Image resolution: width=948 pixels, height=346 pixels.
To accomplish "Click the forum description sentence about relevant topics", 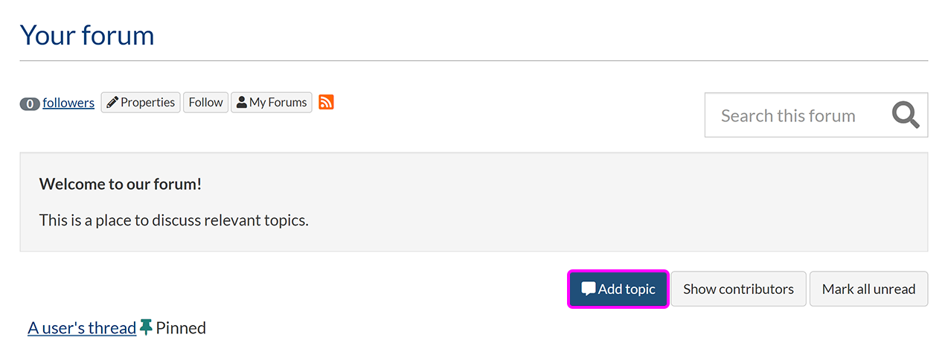I will (173, 220).
